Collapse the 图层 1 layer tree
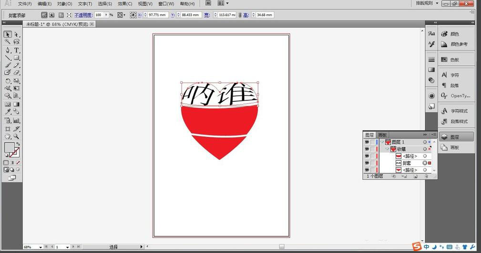Screen dimensions: 481x253 pos(382,142)
